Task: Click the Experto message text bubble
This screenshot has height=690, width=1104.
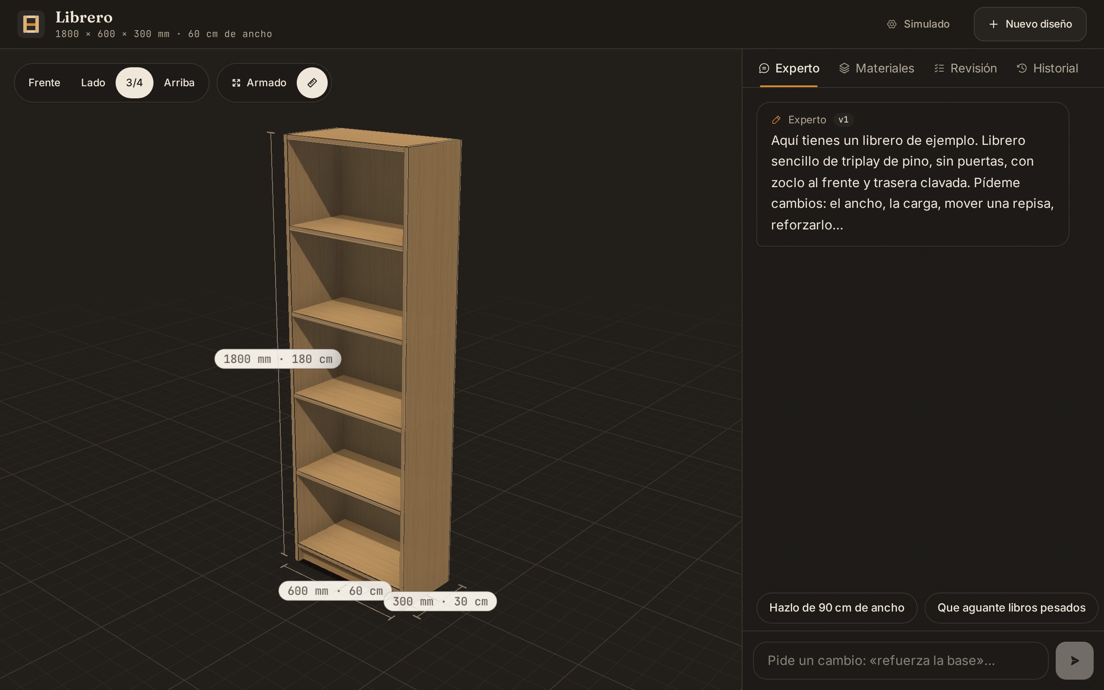Action: click(x=913, y=174)
